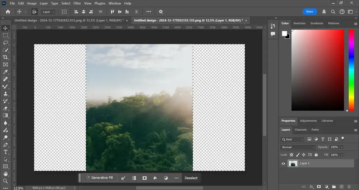Select the Zoom tool
The height and width of the screenshot is (190, 359).
click(x=5, y=181)
